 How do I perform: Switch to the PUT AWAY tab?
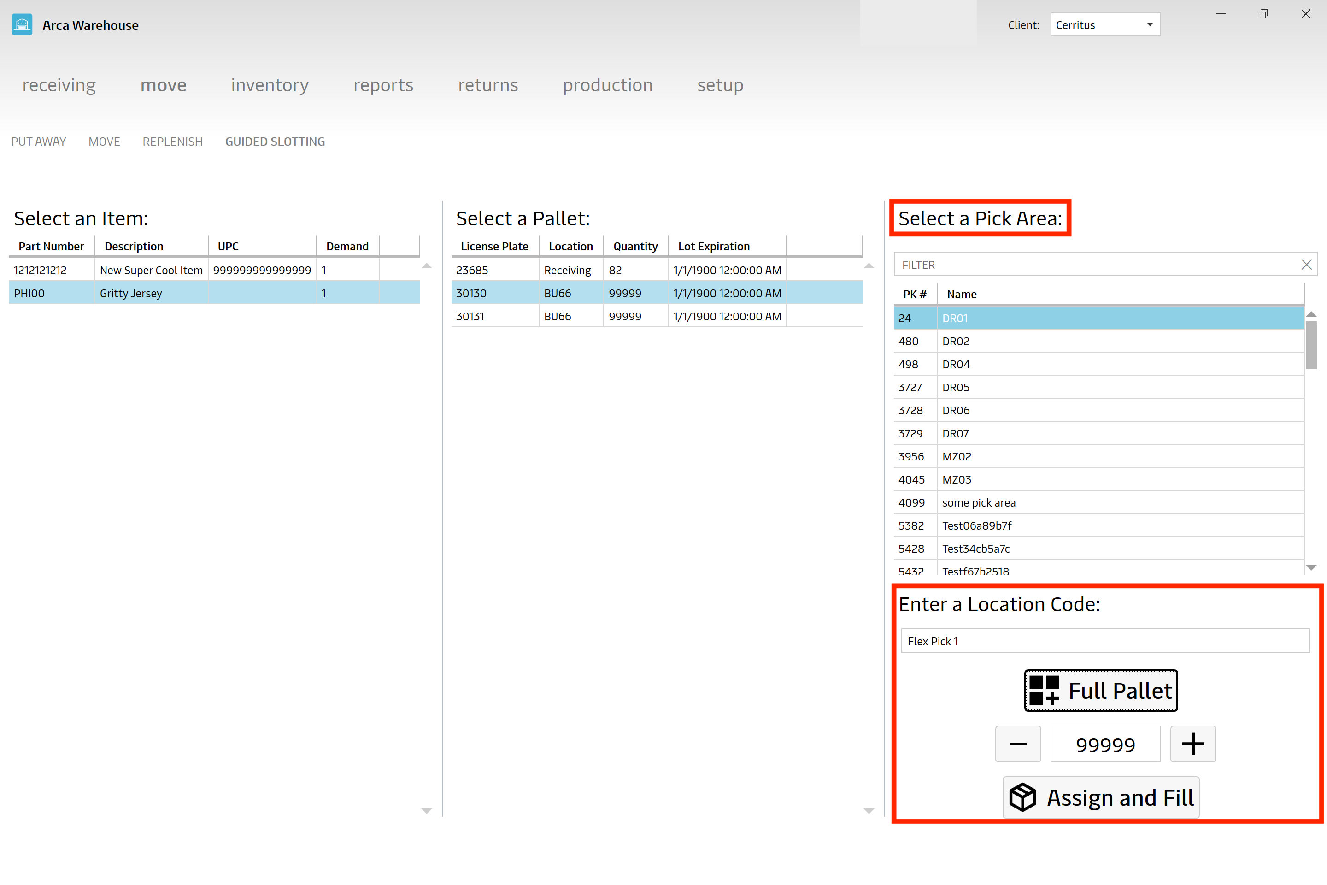click(x=38, y=142)
